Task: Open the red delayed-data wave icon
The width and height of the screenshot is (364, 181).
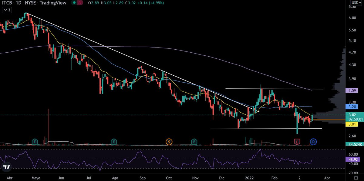Action: click(x=80, y=2)
